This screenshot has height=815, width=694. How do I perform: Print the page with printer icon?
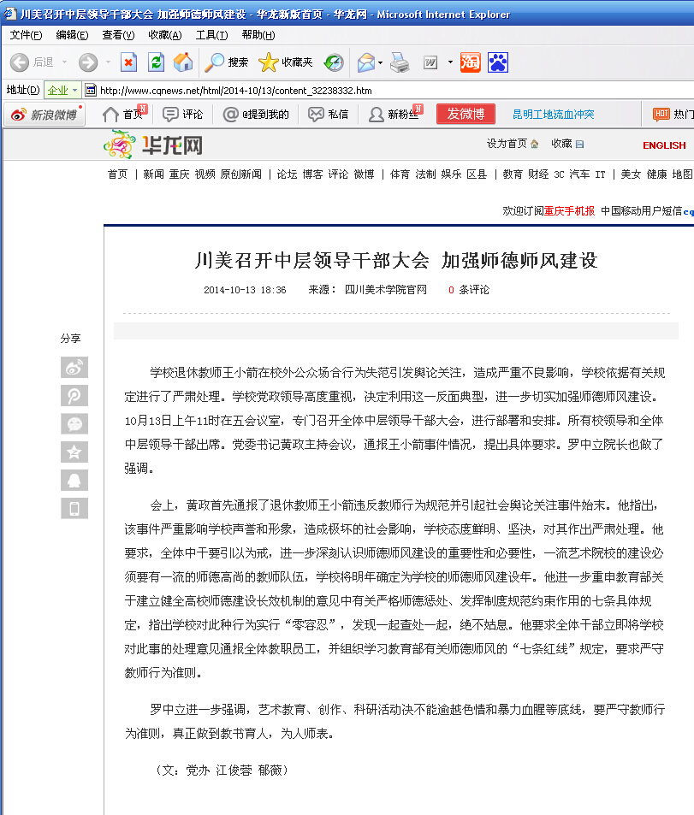click(x=400, y=62)
